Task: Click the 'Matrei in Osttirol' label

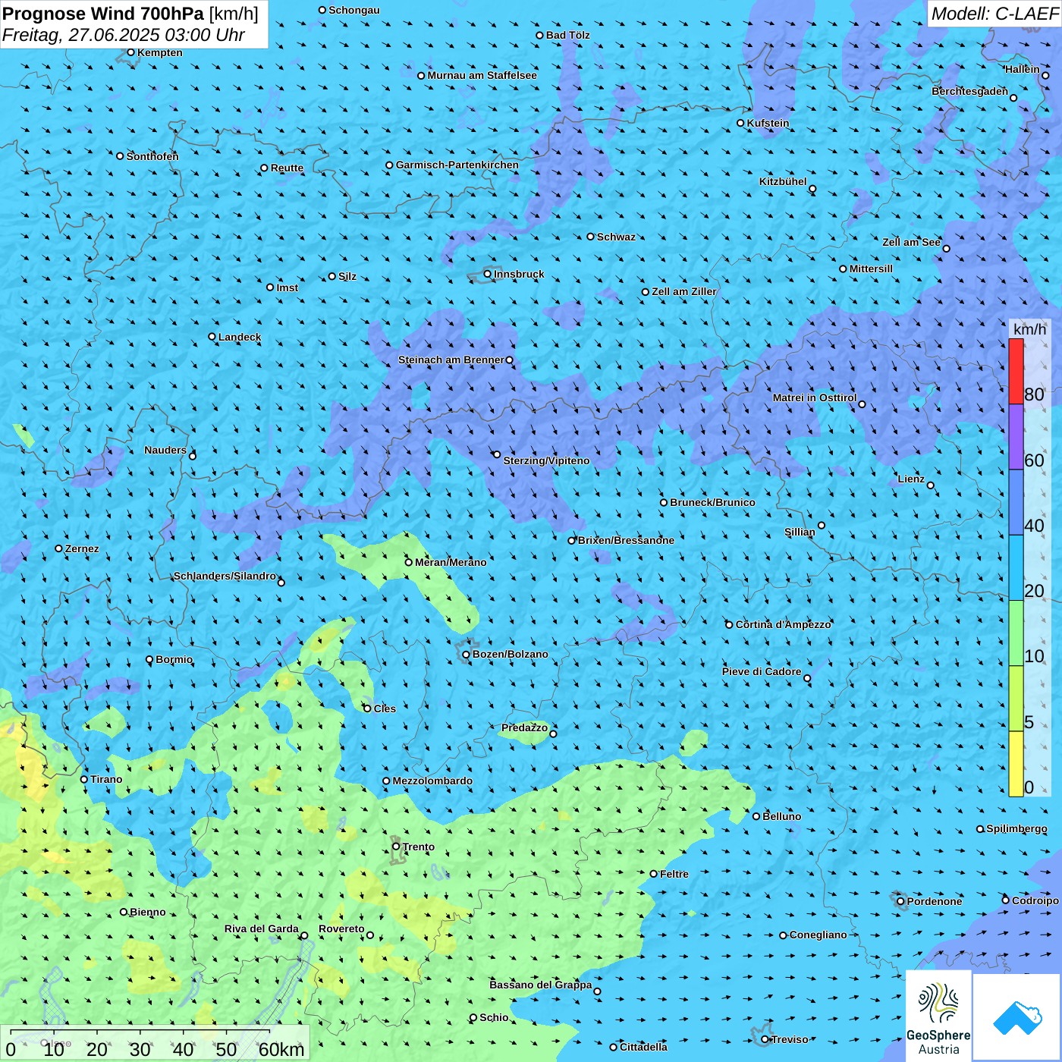Action: coord(815,397)
